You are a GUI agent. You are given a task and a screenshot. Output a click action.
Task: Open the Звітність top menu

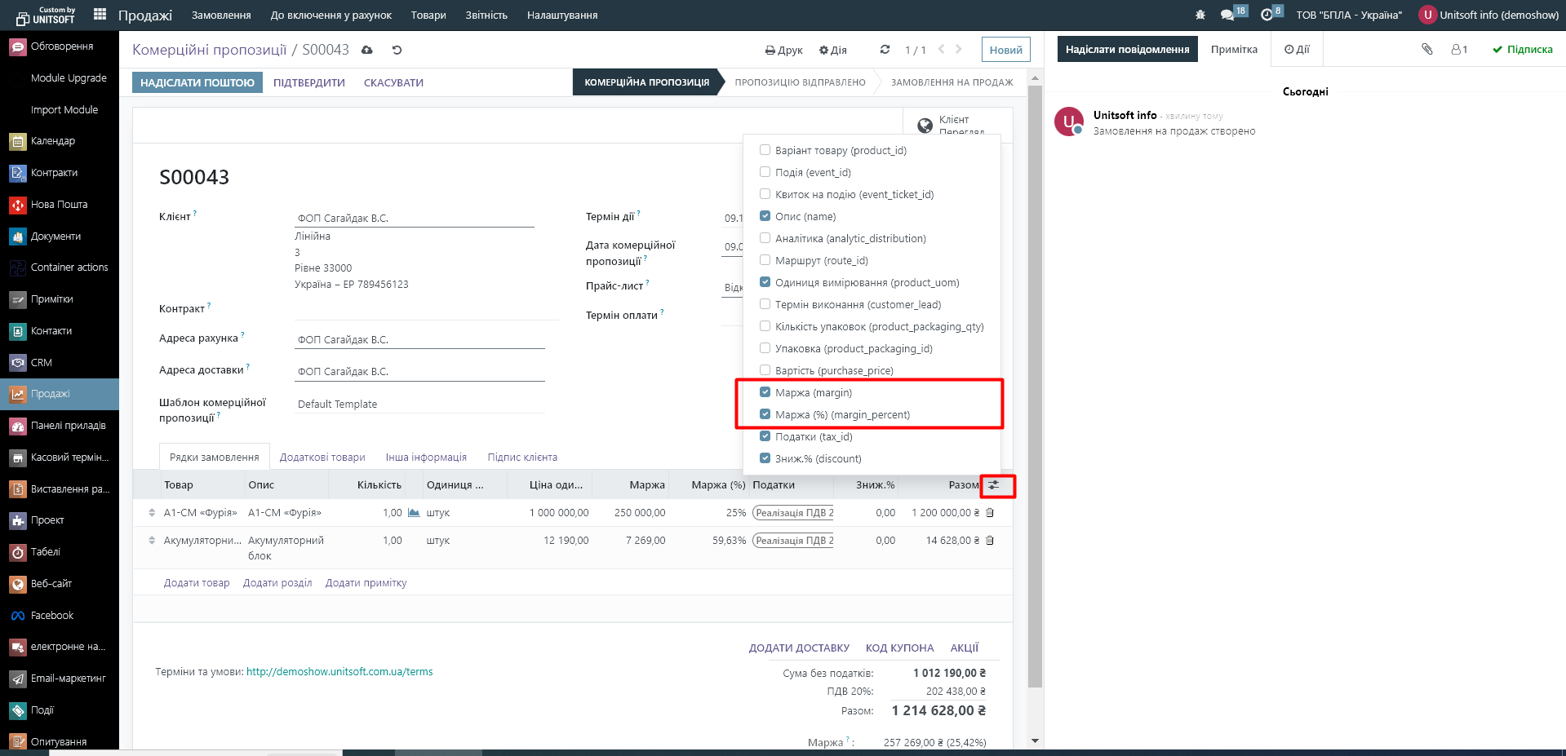(486, 15)
